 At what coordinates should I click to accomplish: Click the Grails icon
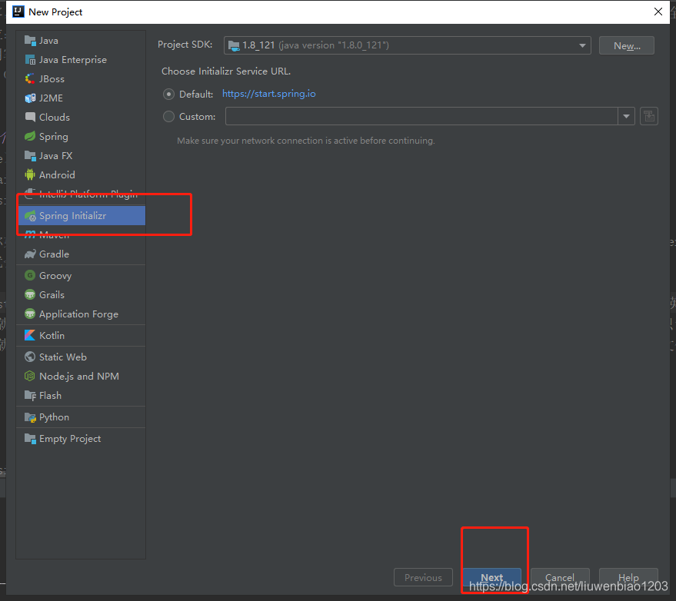(30, 294)
